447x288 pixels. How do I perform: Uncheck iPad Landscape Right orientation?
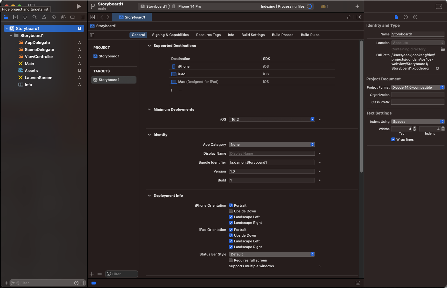pos(231,247)
